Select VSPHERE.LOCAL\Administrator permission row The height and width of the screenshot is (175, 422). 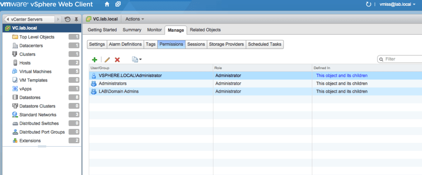click(256, 75)
